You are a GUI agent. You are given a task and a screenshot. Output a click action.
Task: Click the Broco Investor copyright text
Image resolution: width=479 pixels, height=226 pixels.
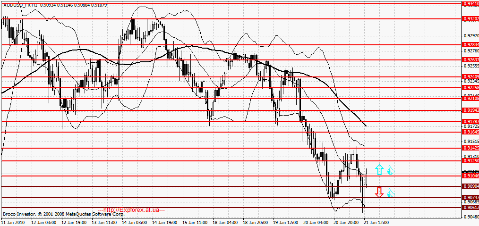point(64,214)
